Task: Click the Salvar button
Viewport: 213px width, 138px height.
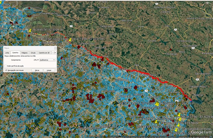Action: [x=37, y=70]
